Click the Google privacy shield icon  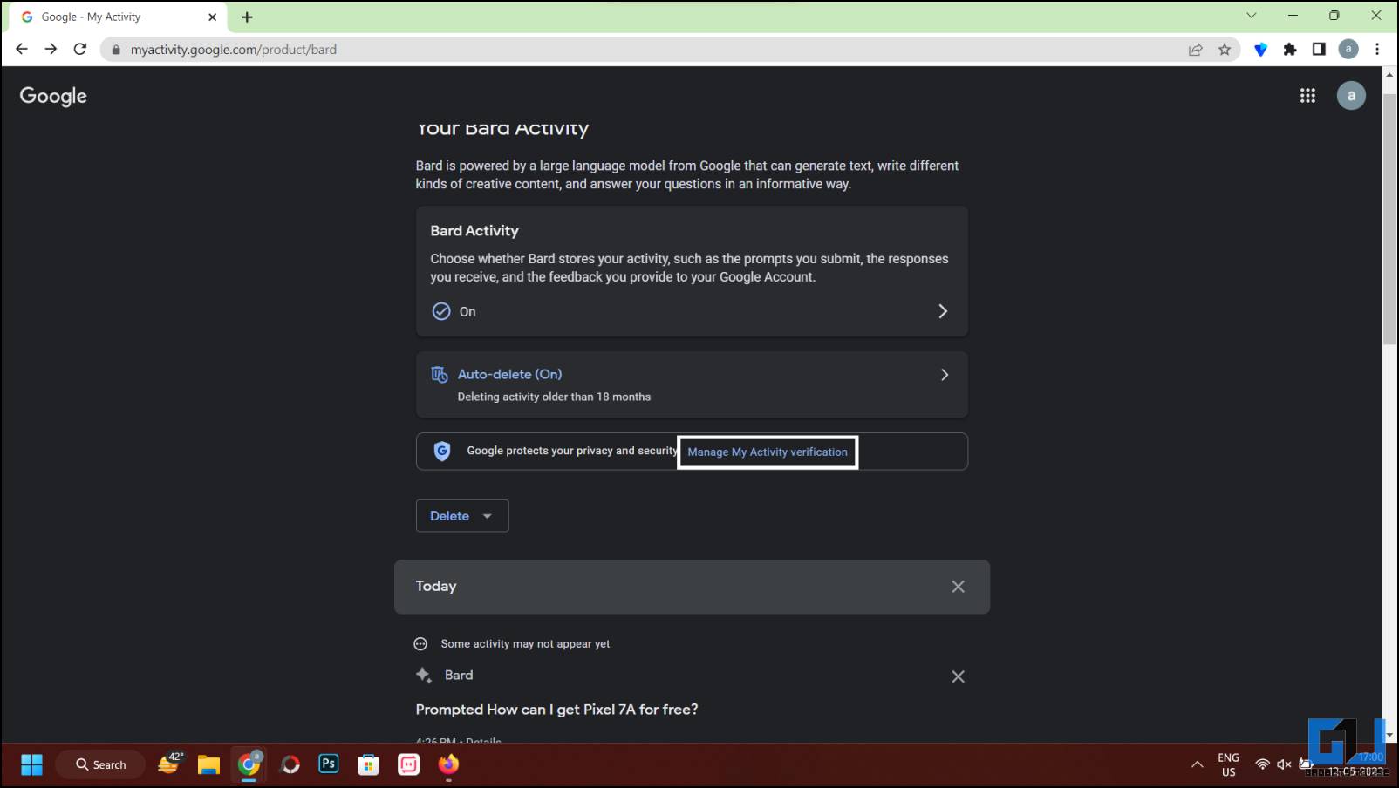(x=442, y=452)
